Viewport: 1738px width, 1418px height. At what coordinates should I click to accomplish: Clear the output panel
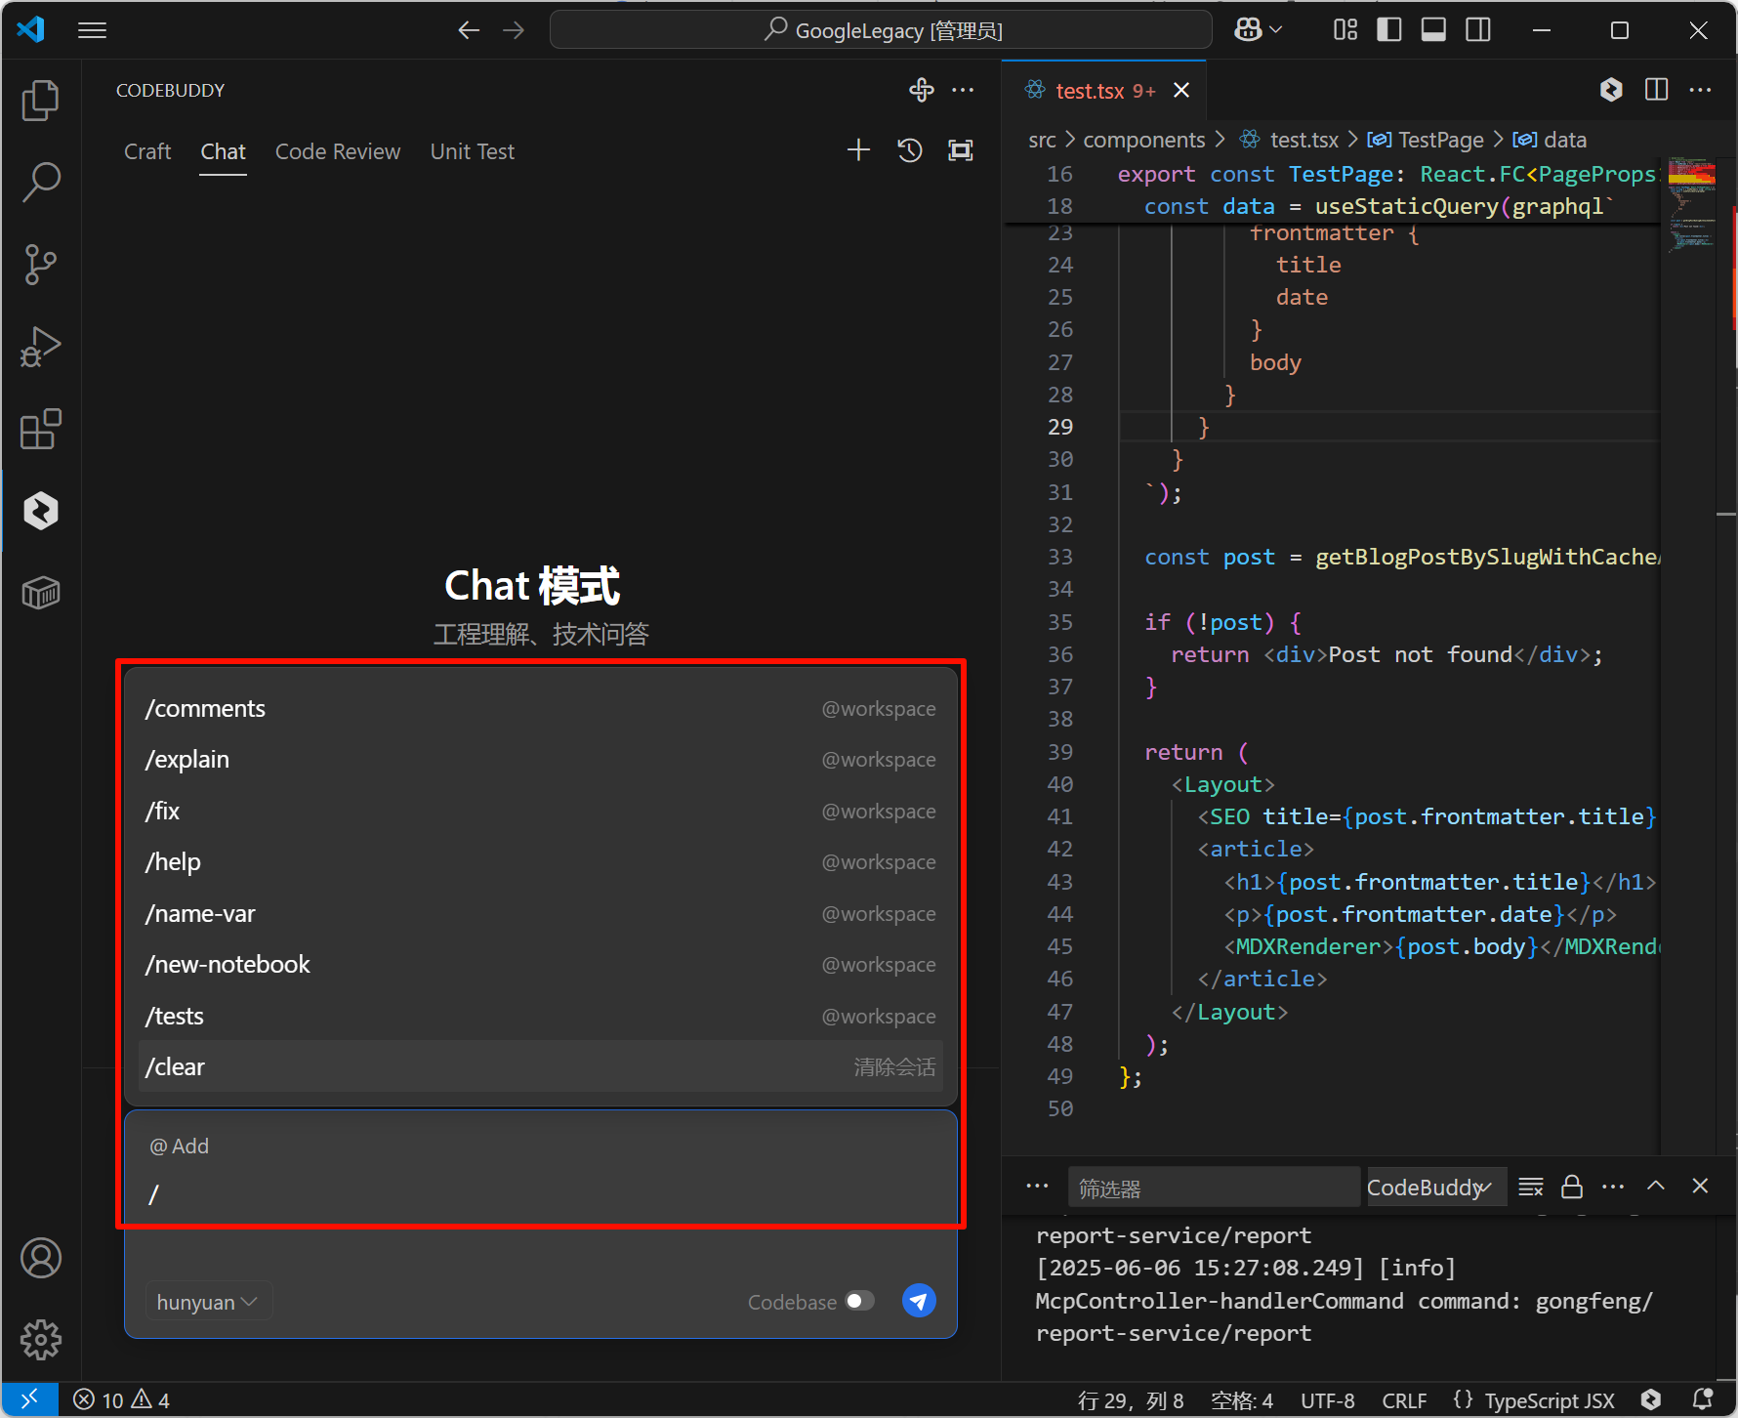click(x=1531, y=1187)
